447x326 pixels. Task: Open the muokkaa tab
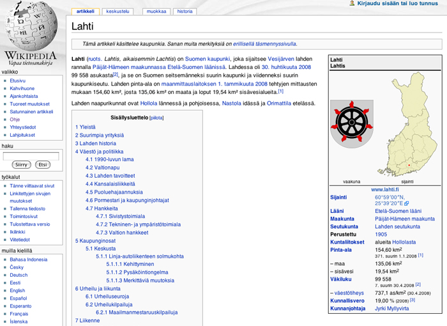click(x=156, y=12)
